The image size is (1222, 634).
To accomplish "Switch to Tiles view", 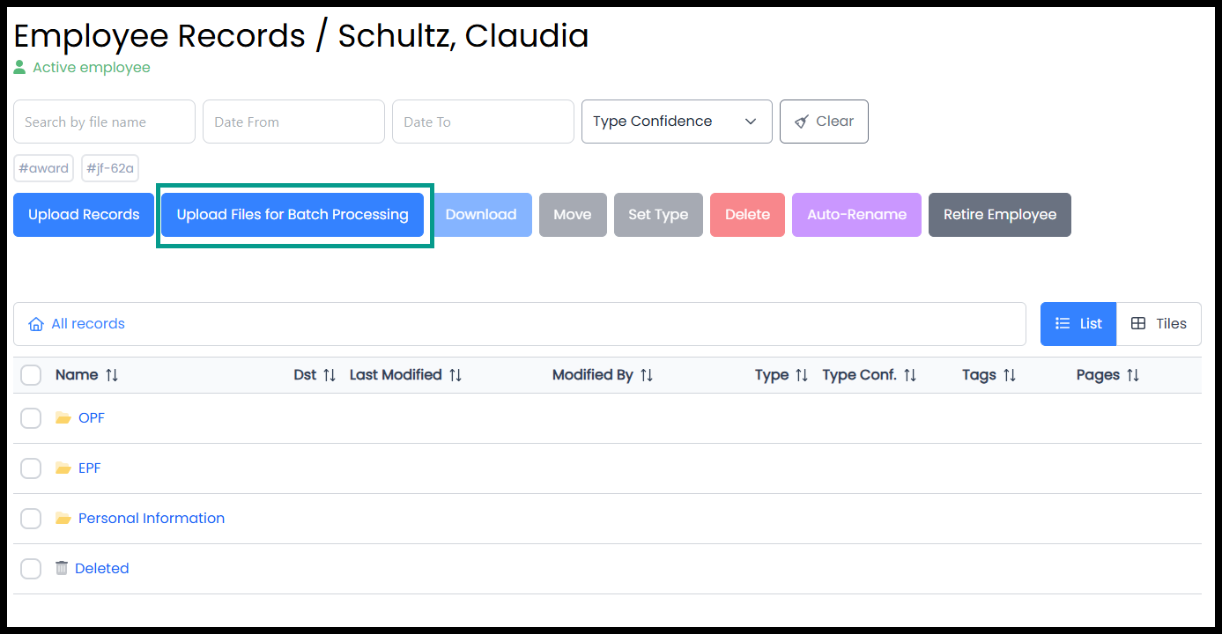I will click(x=1159, y=324).
